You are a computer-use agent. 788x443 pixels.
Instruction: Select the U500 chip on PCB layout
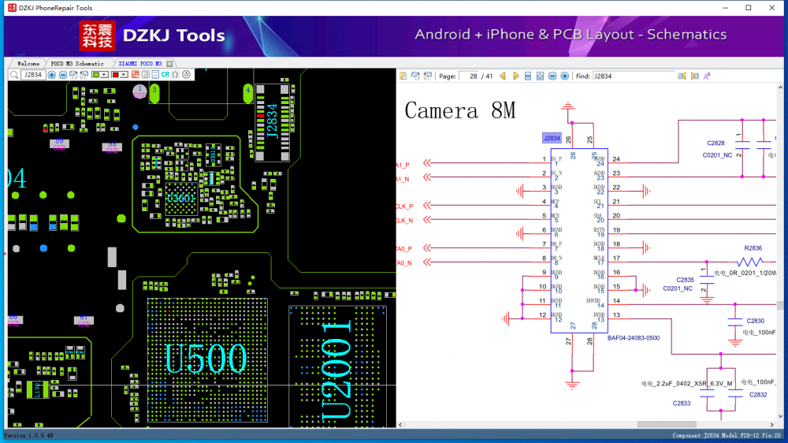tap(205, 359)
